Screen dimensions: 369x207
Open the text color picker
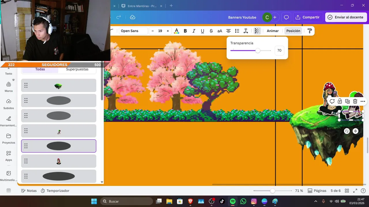click(177, 31)
